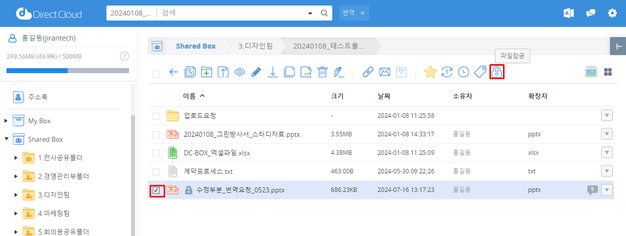Create a new folder with the plus-folder icon

[x=206, y=72]
